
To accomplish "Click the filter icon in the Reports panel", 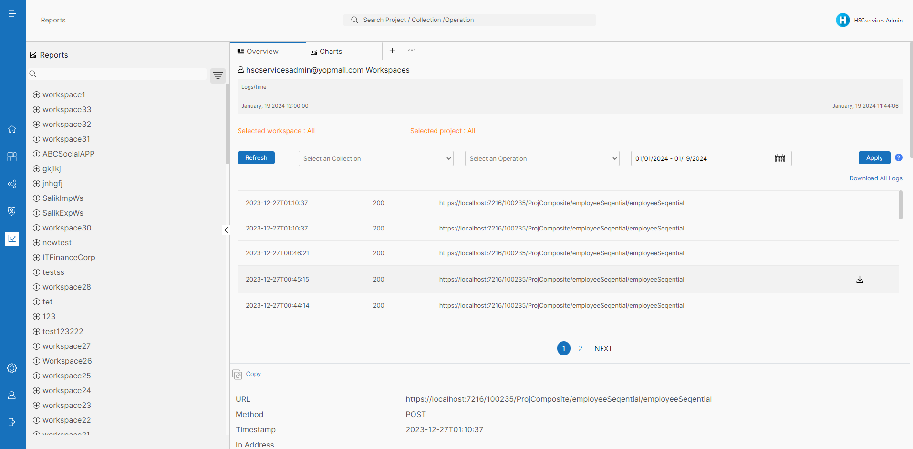I will [x=218, y=75].
